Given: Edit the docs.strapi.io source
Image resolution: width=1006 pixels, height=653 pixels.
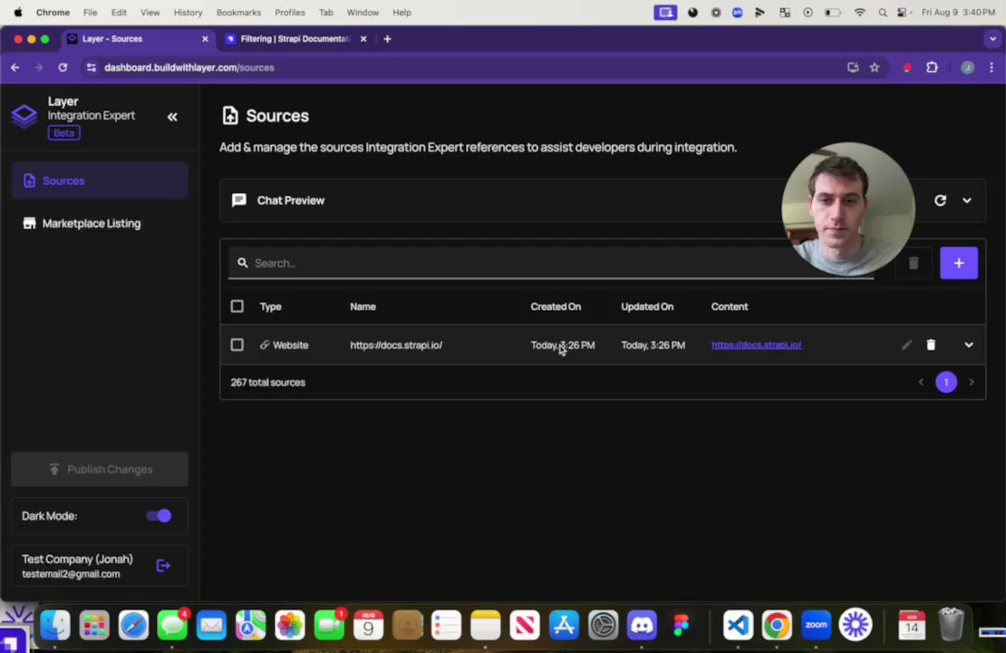Looking at the screenshot, I should tap(906, 345).
